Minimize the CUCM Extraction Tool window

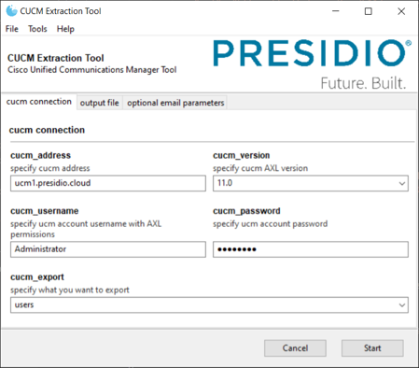(x=336, y=11)
